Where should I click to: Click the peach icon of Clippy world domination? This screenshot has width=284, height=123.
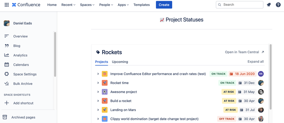point(105,119)
